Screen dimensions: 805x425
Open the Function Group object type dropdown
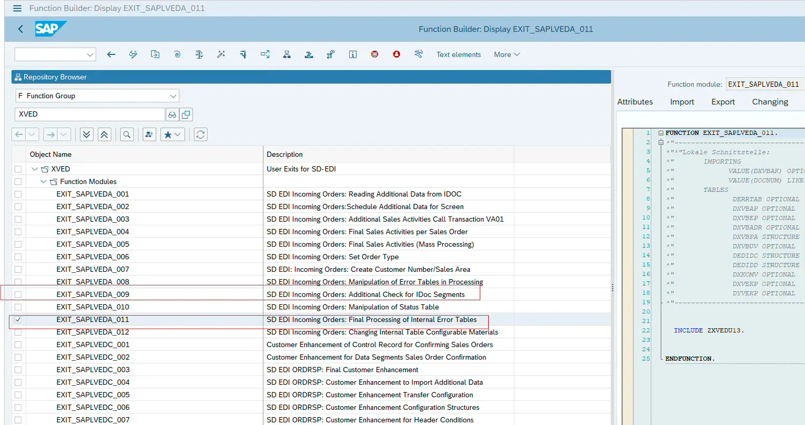pos(173,96)
